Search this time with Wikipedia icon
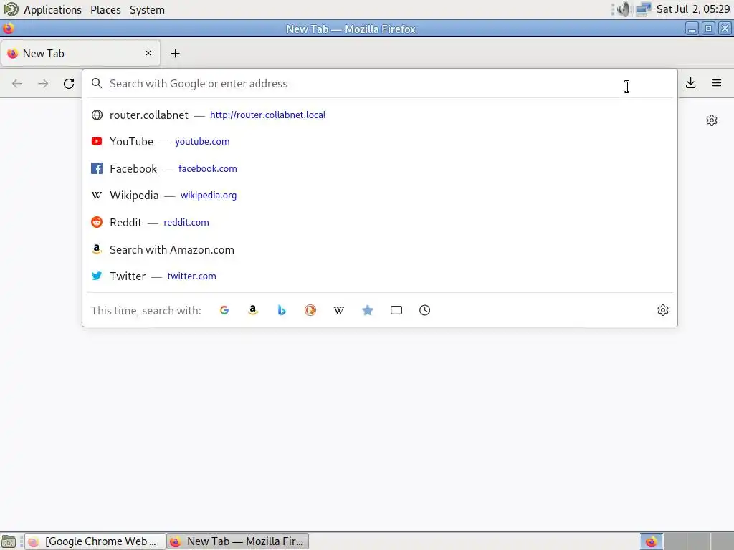Viewport: 734px width, 550px height. 339,310
